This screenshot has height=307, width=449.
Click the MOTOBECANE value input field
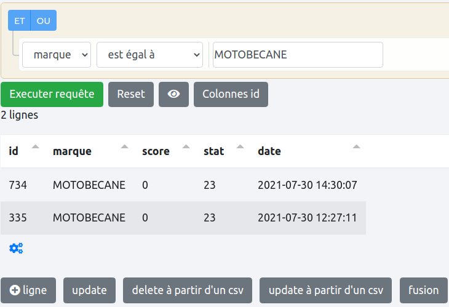(298, 55)
